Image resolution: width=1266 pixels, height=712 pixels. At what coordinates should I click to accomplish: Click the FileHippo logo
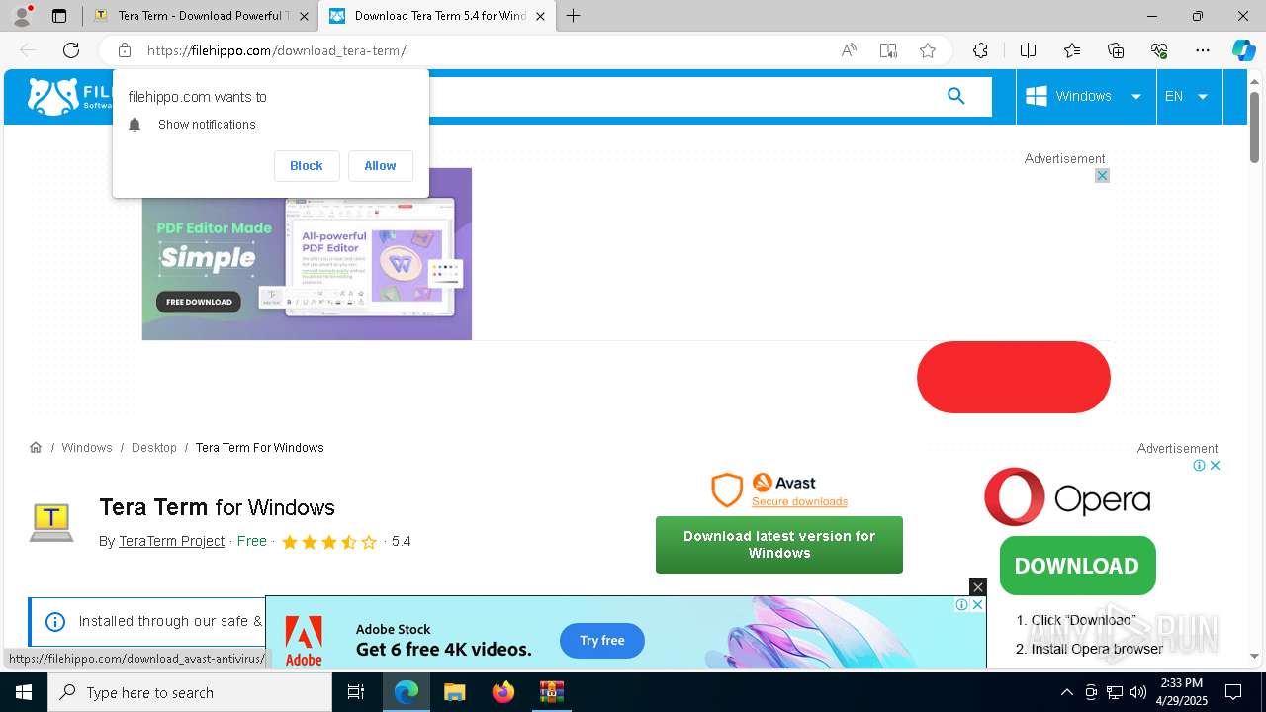[69, 96]
